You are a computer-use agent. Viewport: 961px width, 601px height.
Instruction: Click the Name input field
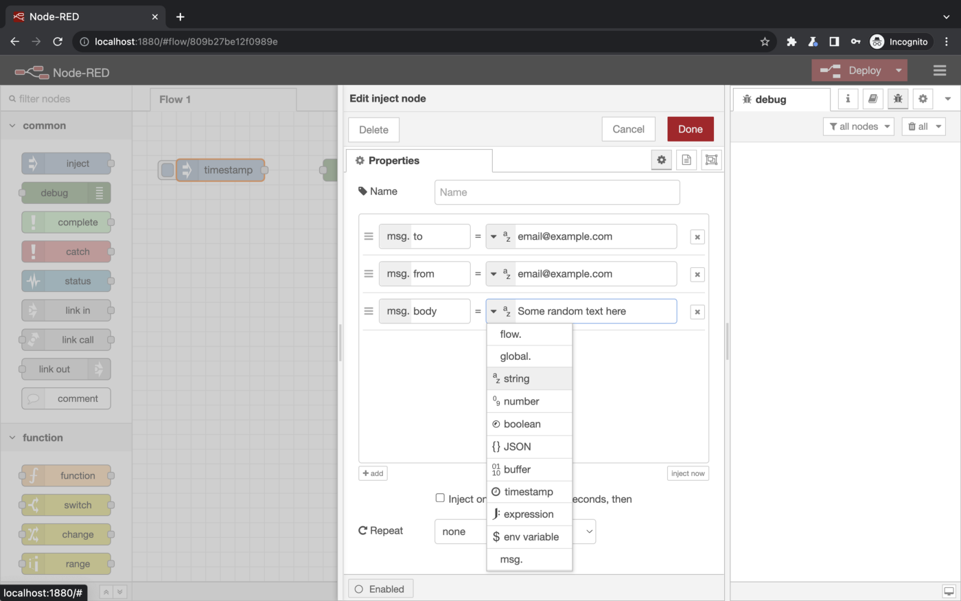557,192
